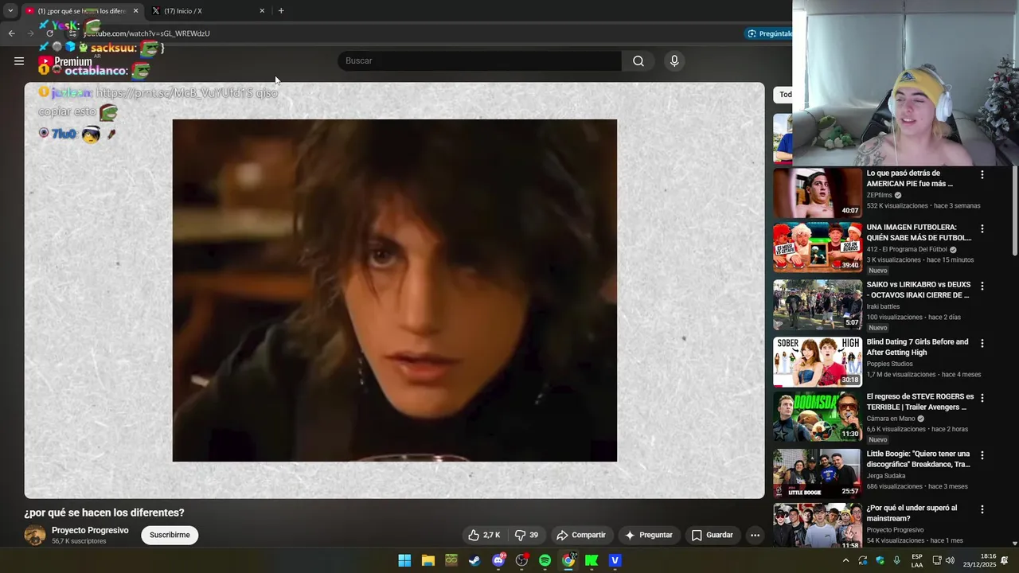Focus the 'Buscar' search field
This screenshot has height=573, width=1019.
click(x=480, y=61)
